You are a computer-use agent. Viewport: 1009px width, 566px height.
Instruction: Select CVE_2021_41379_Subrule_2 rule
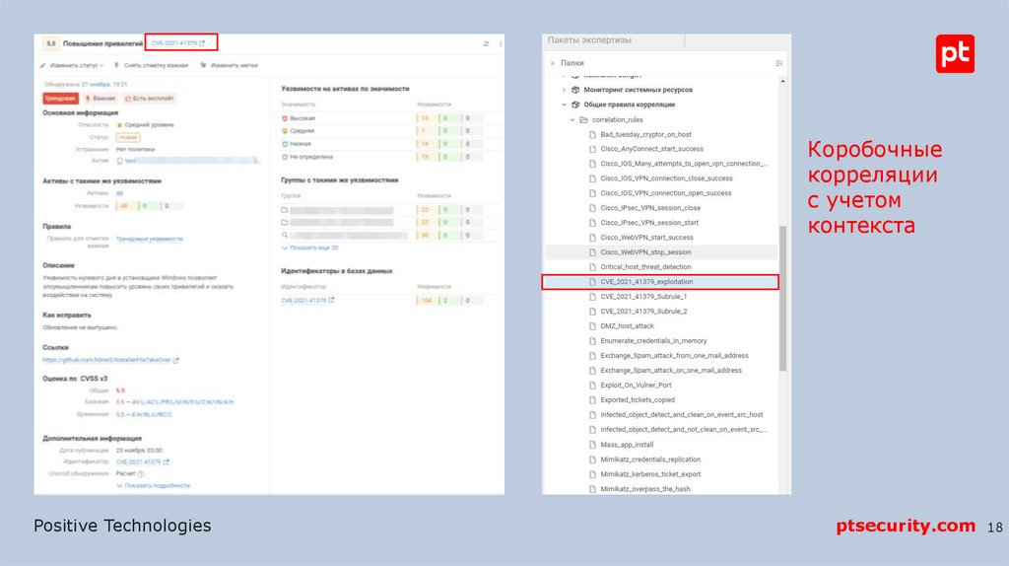643,312
